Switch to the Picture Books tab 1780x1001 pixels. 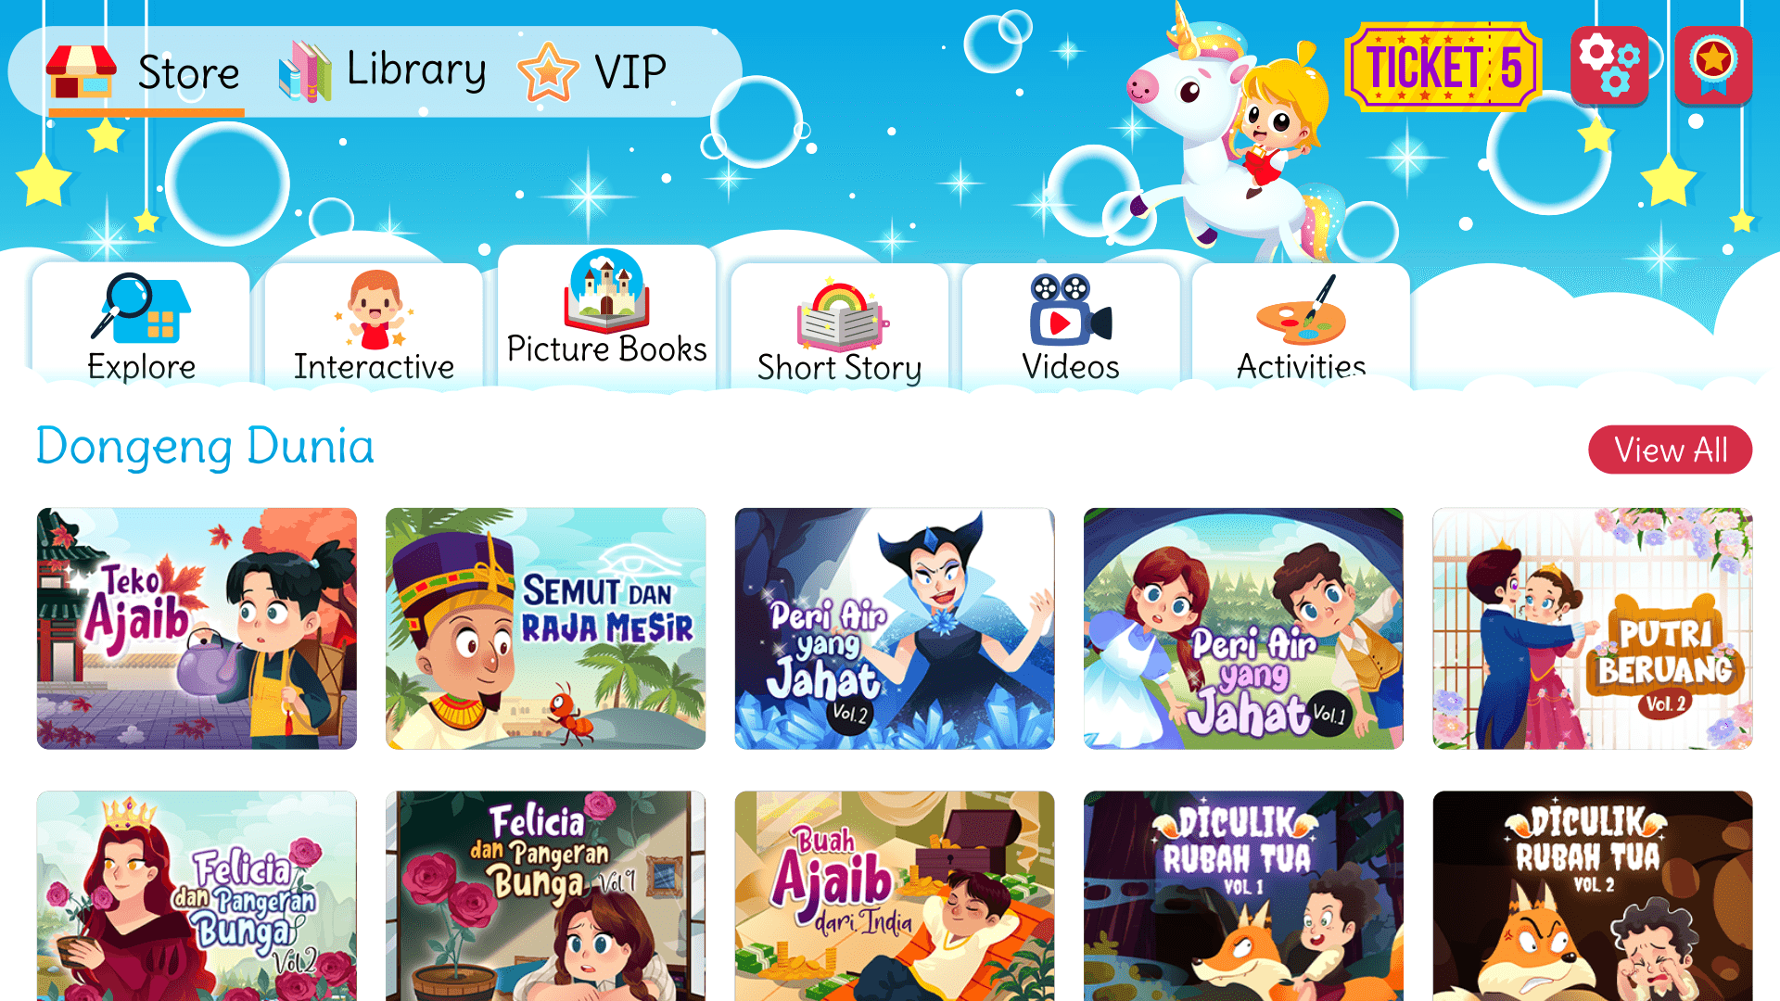coord(607,315)
